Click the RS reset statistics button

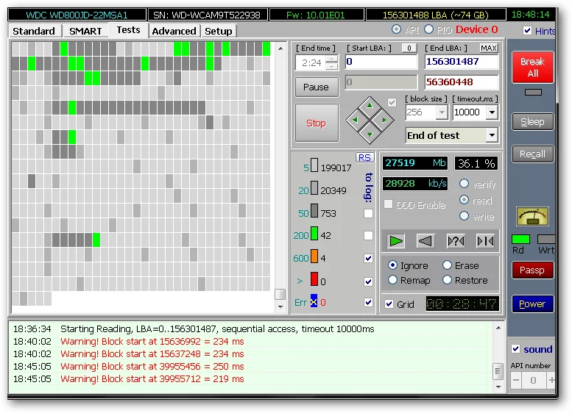[364, 157]
